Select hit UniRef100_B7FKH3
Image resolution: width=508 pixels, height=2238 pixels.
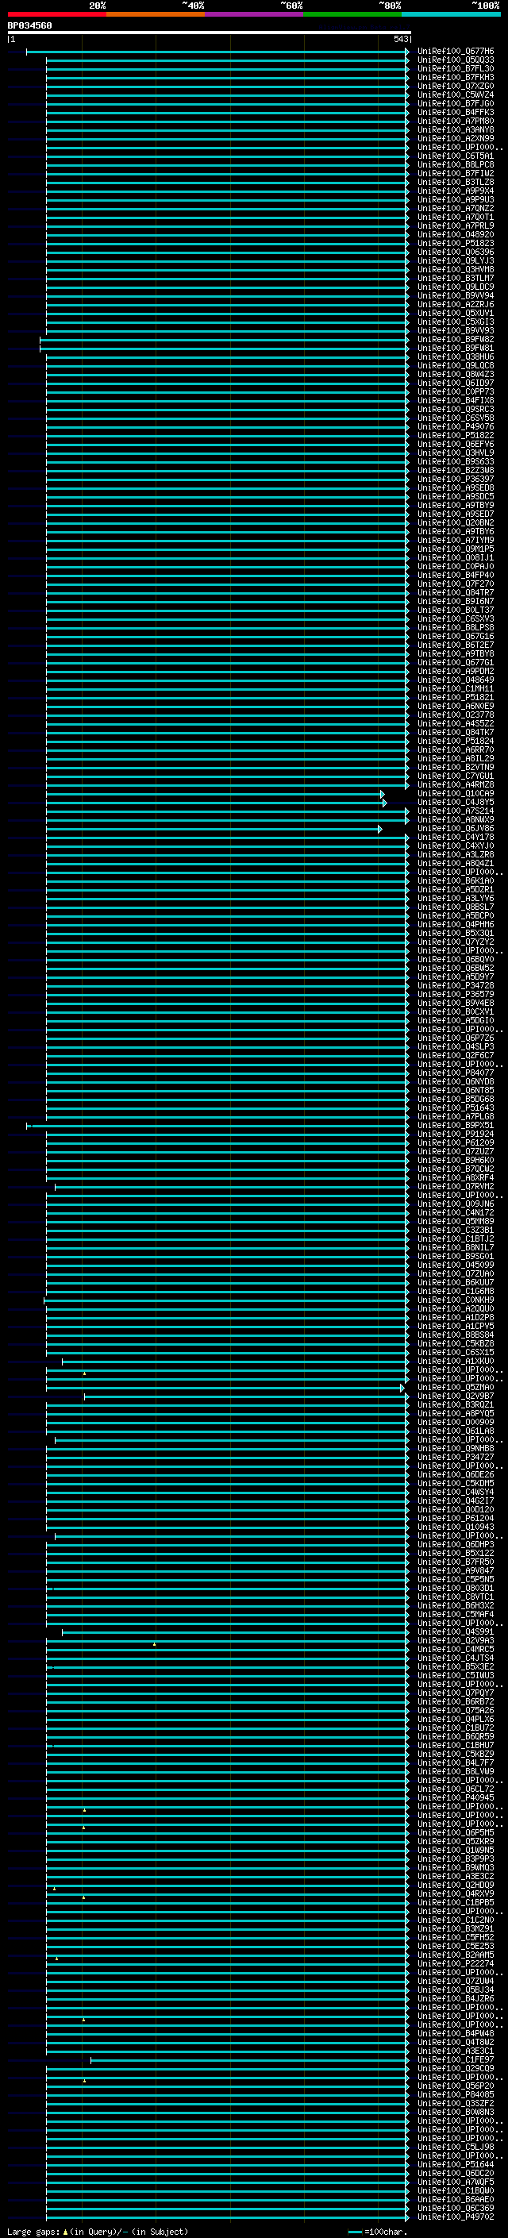click(455, 77)
